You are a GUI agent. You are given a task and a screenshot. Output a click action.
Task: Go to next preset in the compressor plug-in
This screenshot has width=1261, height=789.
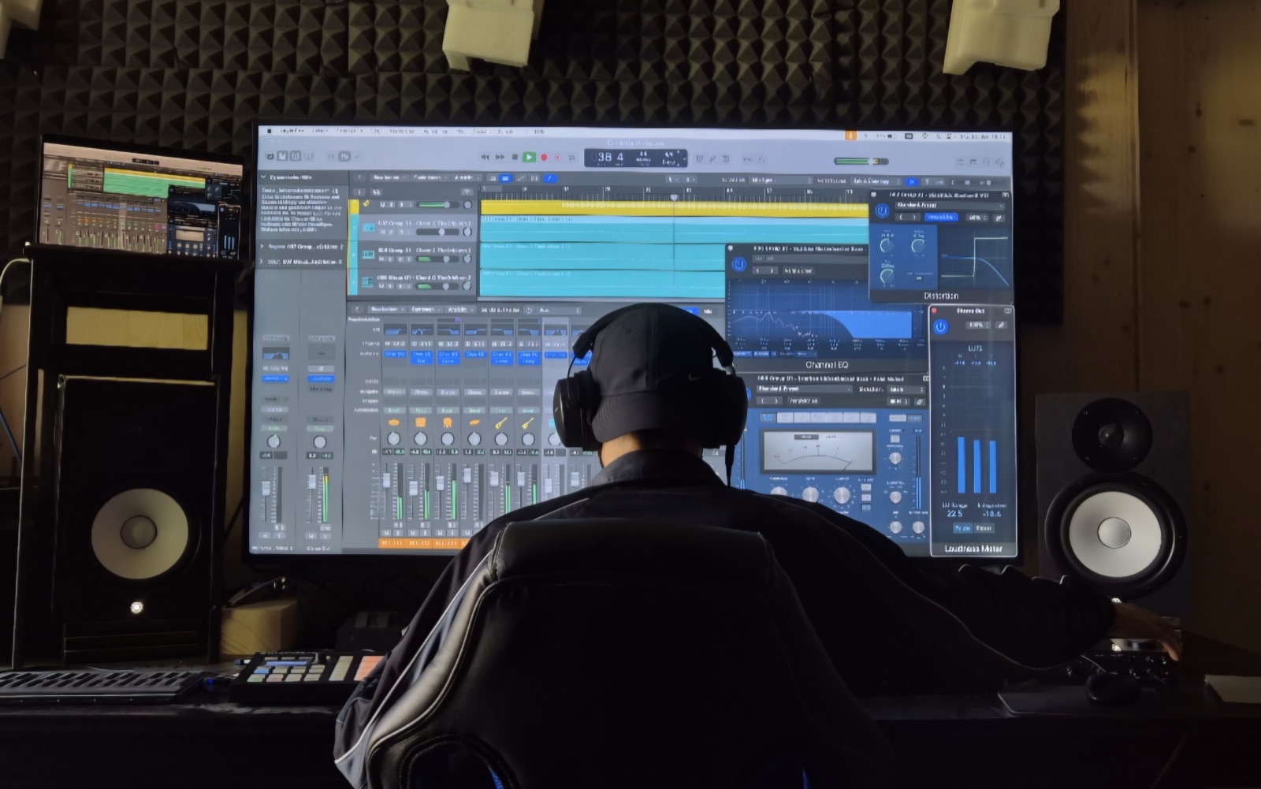click(x=776, y=401)
